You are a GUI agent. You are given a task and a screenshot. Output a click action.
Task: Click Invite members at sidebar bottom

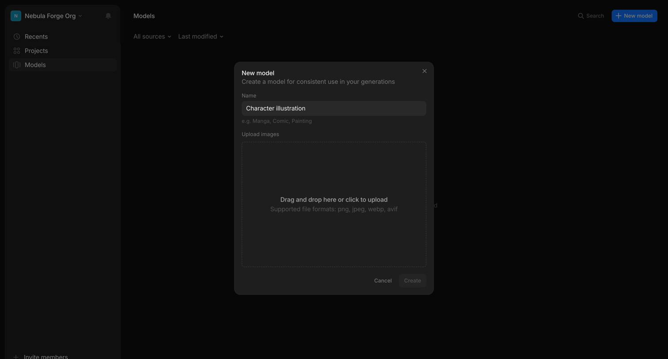tap(41, 356)
